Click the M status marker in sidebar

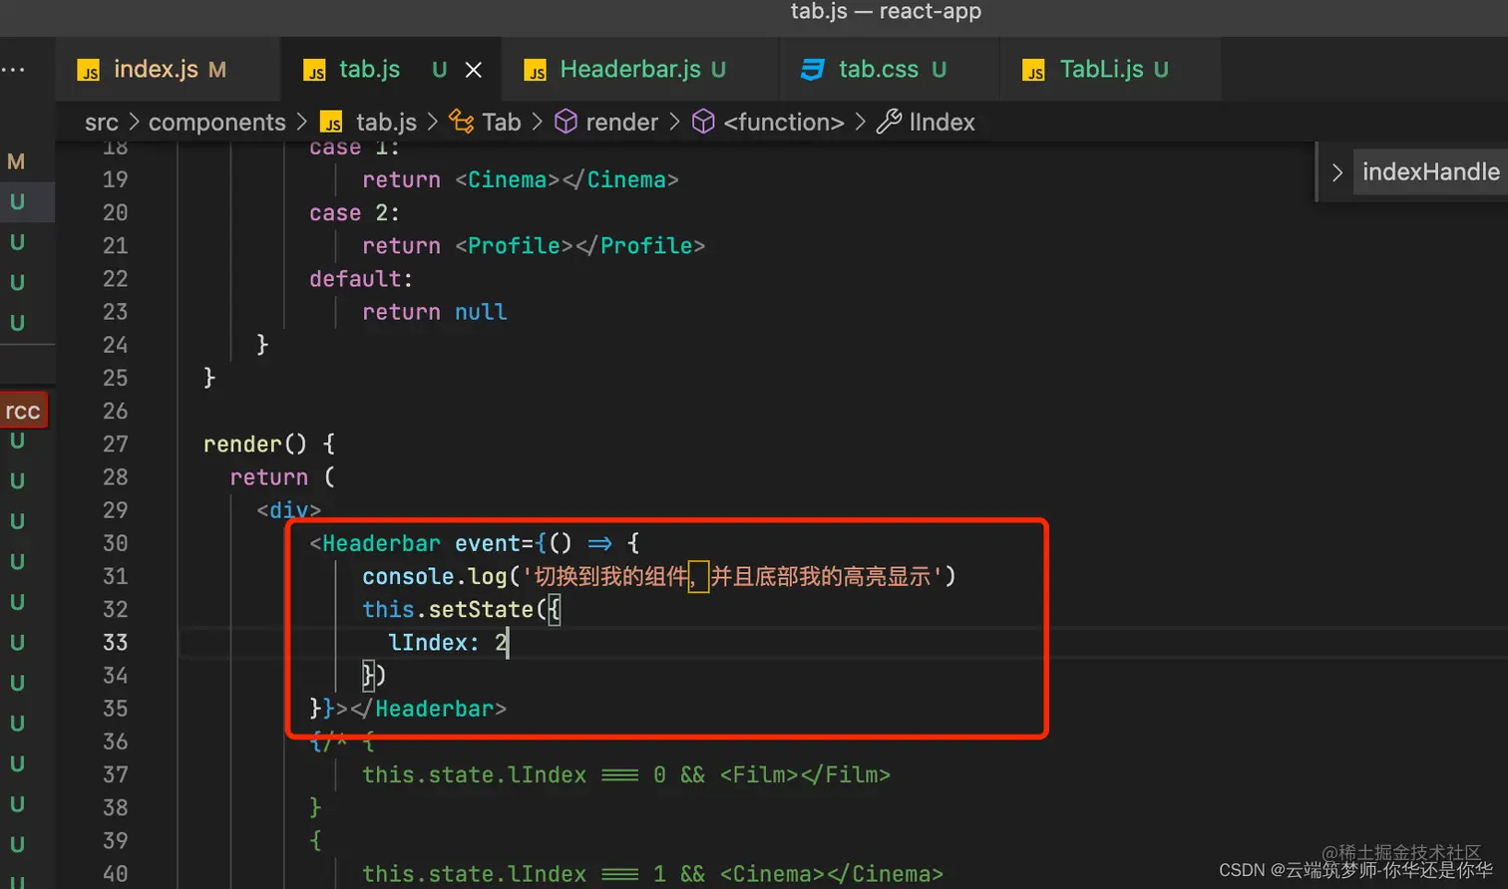click(x=16, y=161)
